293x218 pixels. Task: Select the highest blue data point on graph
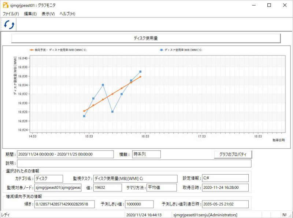pyautogui.click(x=140, y=72)
